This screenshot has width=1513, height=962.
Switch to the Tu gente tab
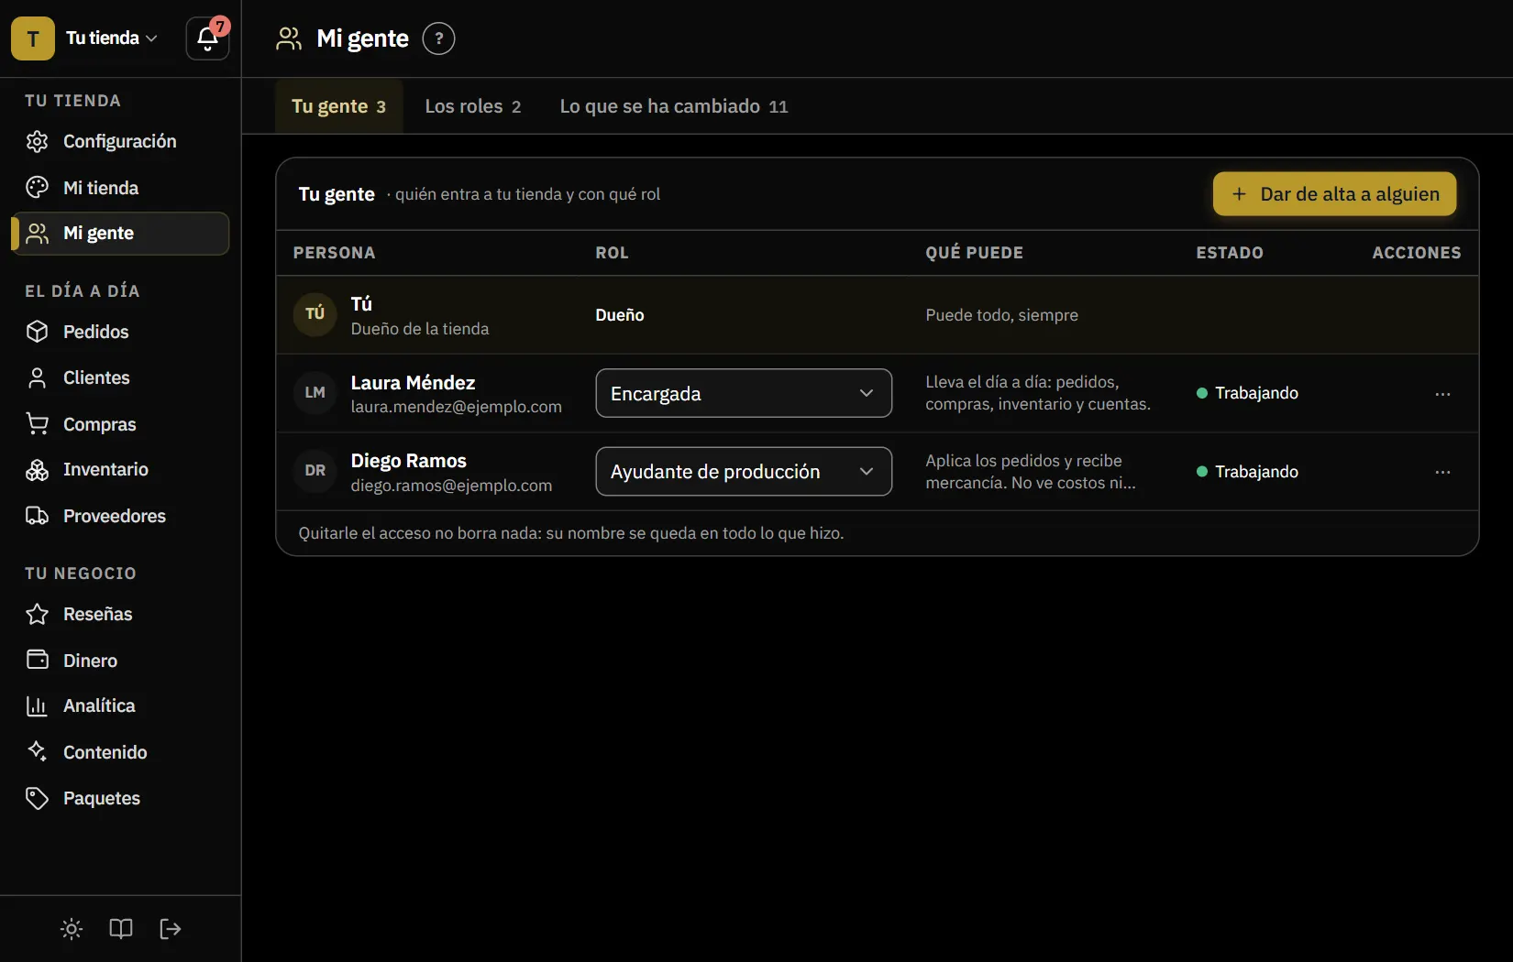[338, 106]
